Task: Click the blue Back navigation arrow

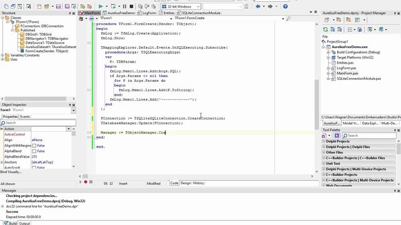Action: 258,6
